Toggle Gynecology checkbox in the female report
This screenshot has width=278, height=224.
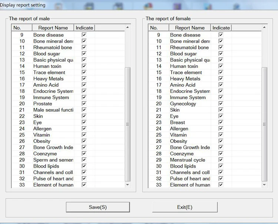221,104
